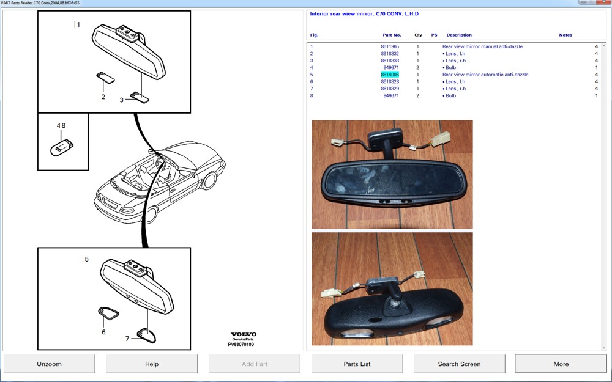Click the More button

point(561,364)
